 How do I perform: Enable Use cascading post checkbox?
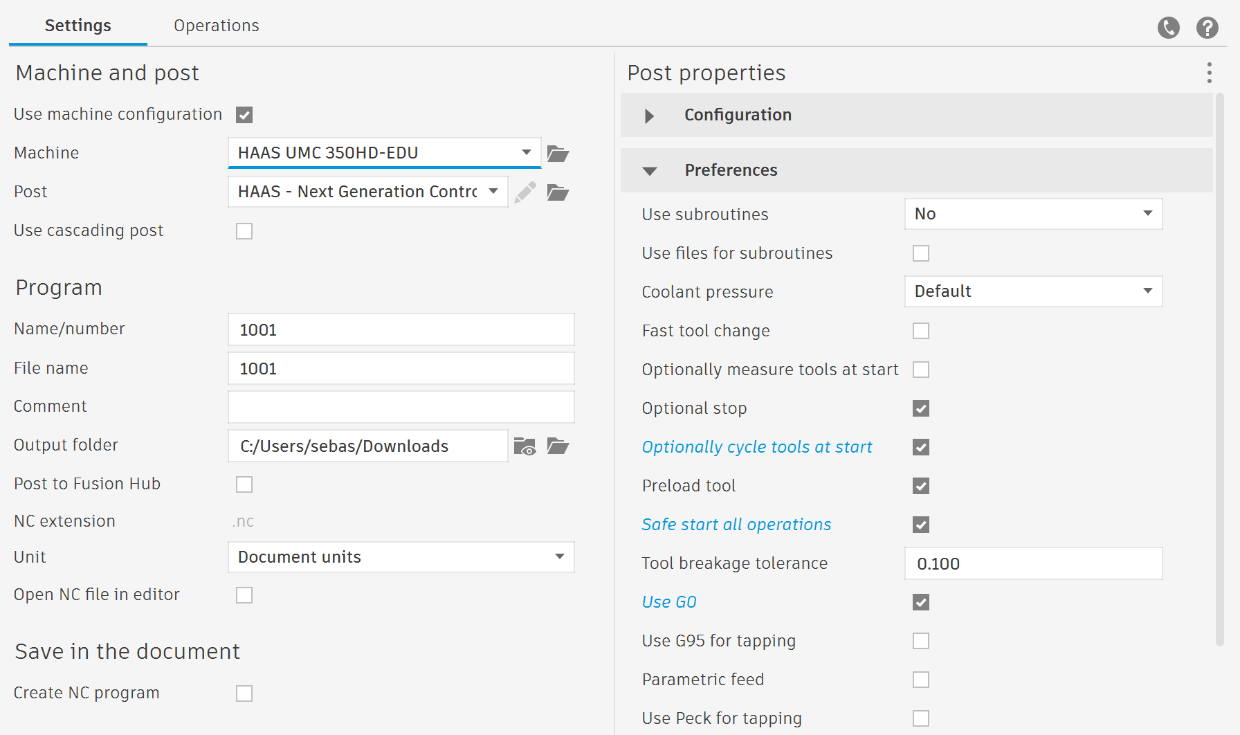click(244, 231)
